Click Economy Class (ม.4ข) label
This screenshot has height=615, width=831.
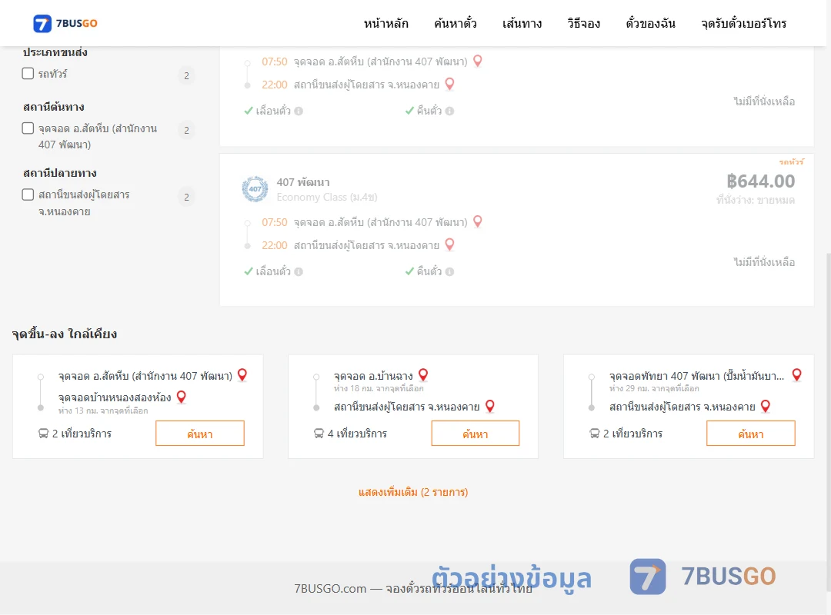327,197
